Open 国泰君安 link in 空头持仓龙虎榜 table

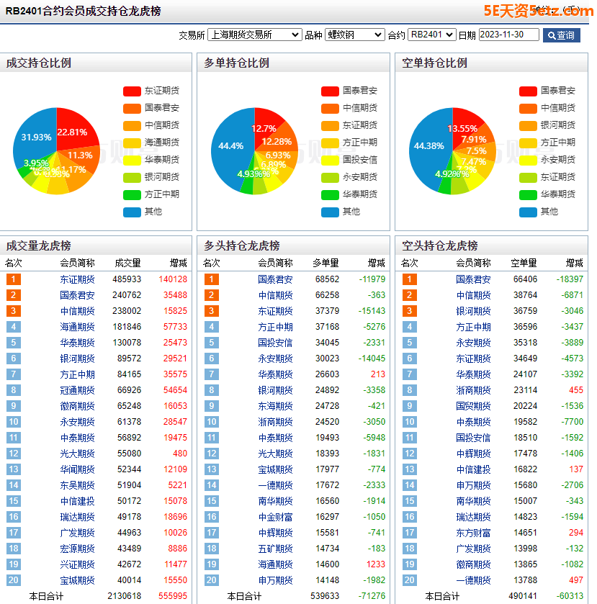tap(473, 279)
